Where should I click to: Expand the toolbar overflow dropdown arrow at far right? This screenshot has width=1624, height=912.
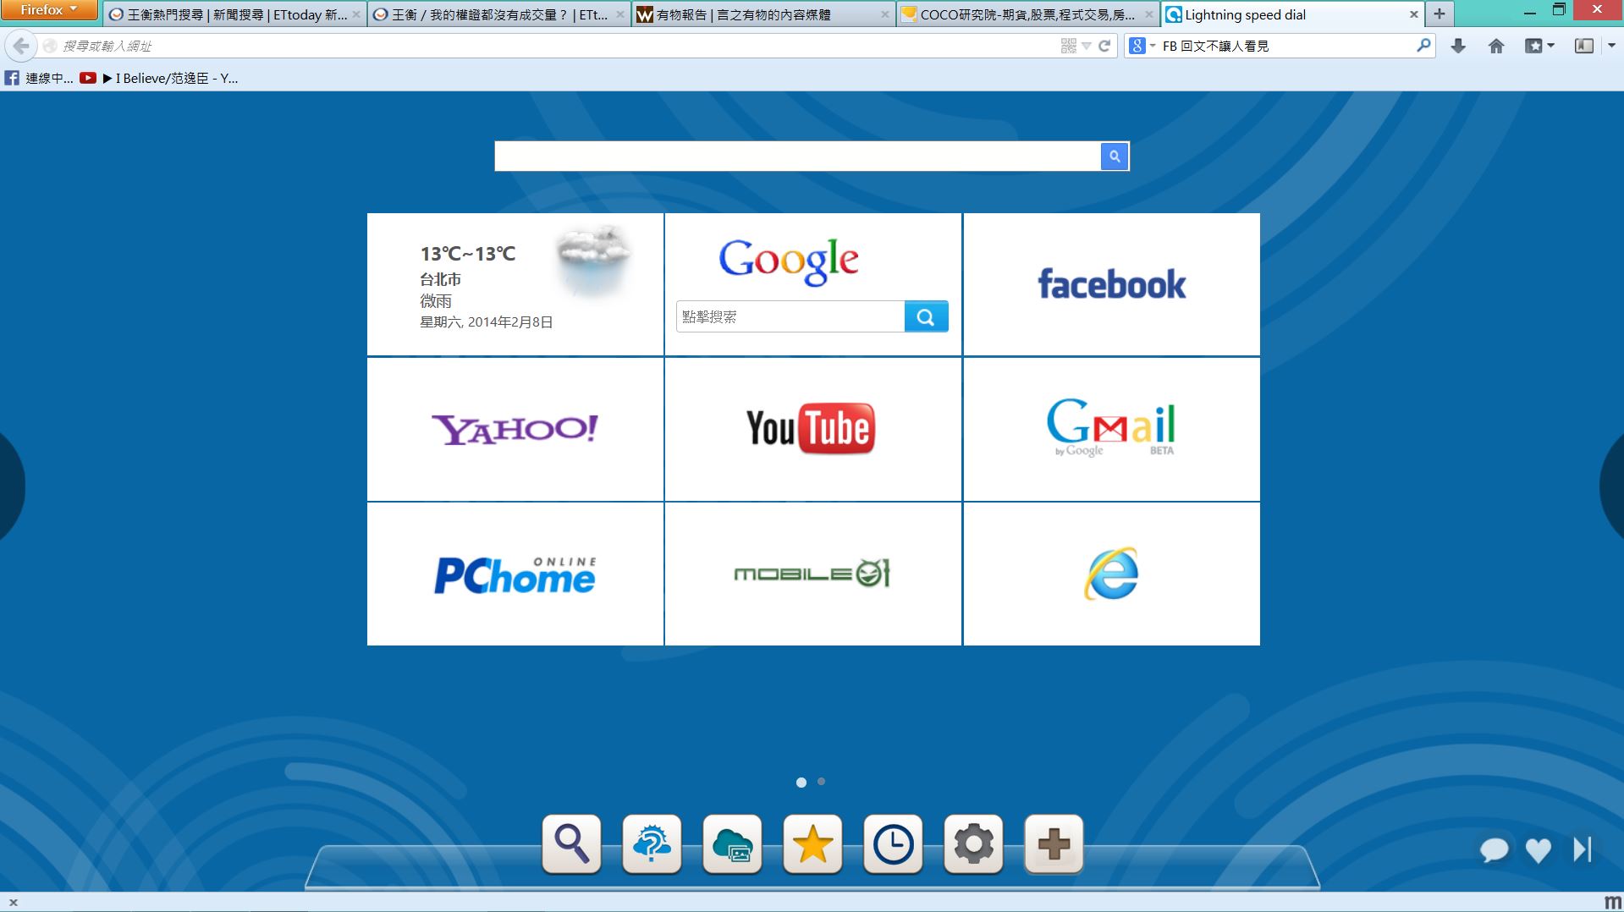click(1610, 46)
